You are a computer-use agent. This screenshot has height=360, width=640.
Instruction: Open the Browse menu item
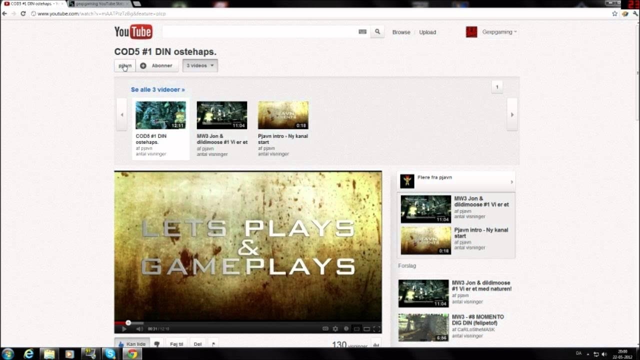(x=401, y=32)
